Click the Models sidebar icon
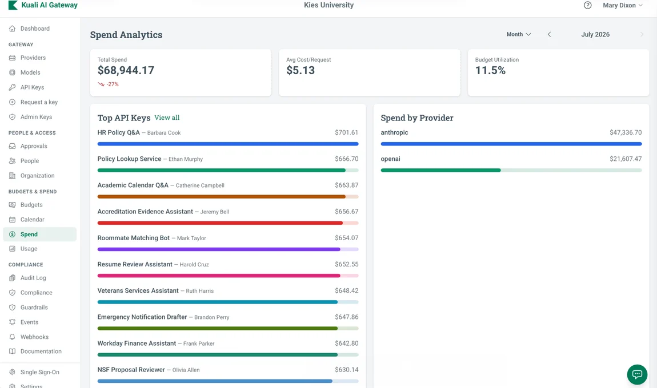The height and width of the screenshot is (388, 657). pos(12,72)
